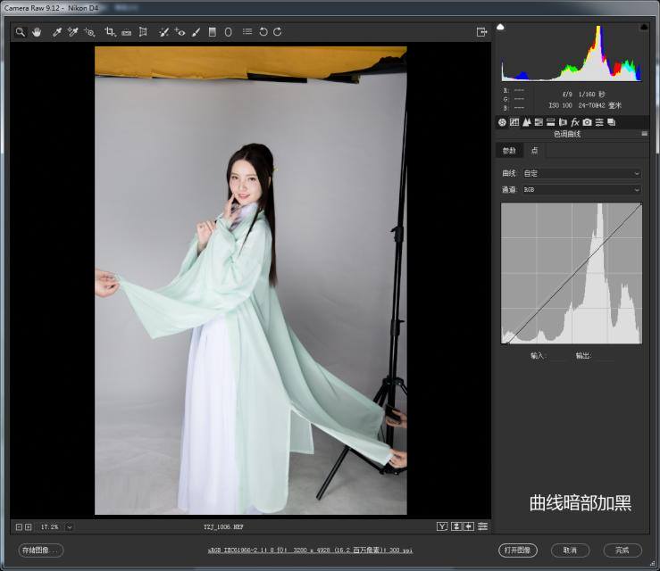Click the 打开图像 button
Image resolution: width=660 pixels, height=571 pixels.
(x=518, y=550)
